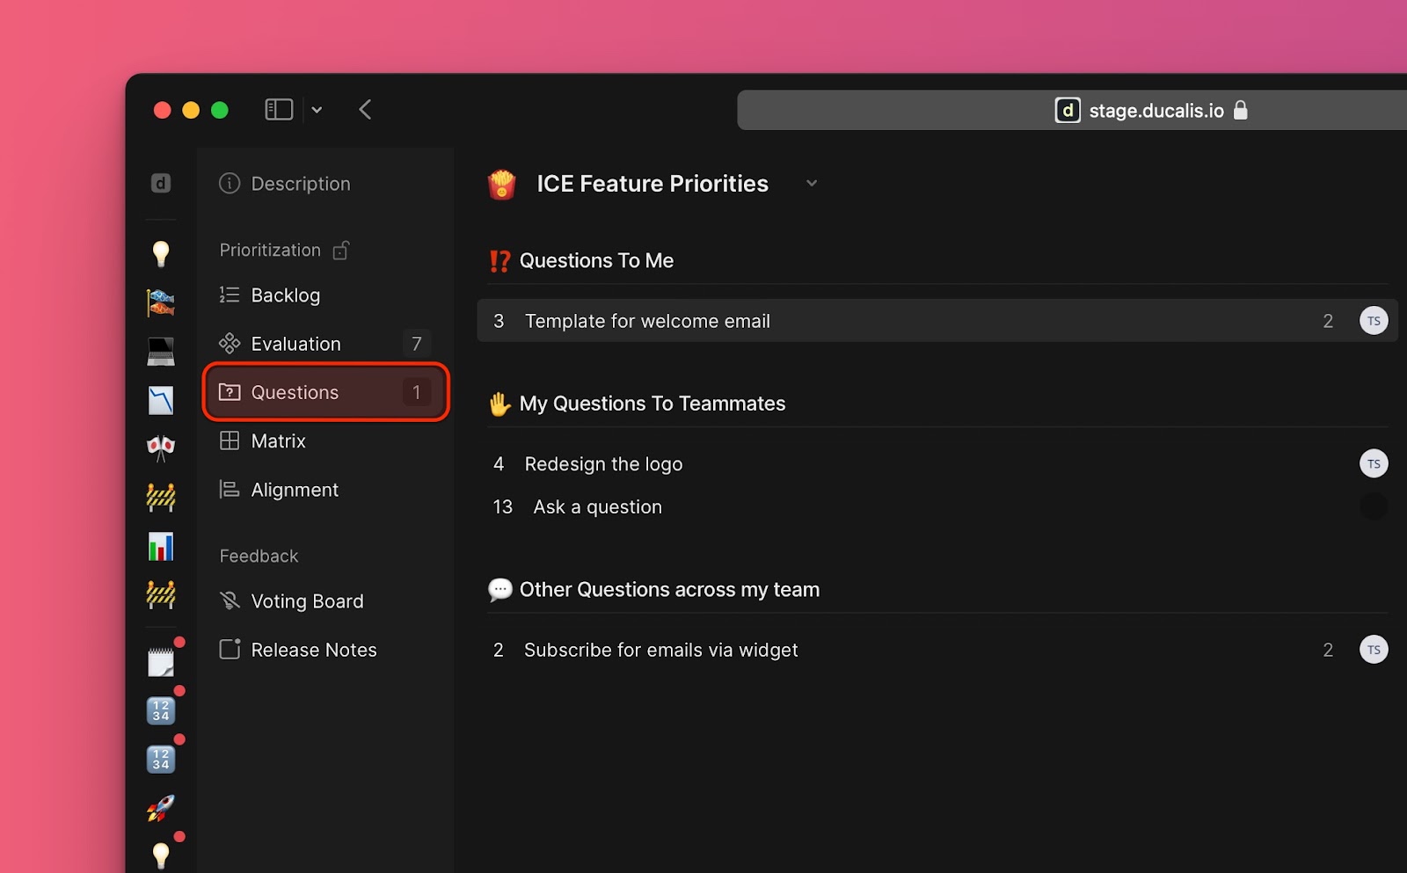Toggle the Prioritization lock icon
Screen dimensions: 1407x873
tap(341, 251)
